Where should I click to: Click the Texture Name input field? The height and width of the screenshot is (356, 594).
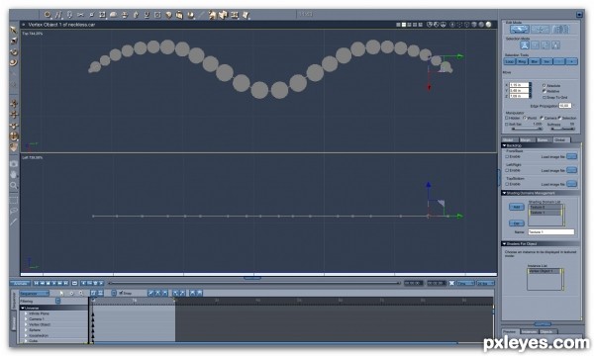coord(551,232)
